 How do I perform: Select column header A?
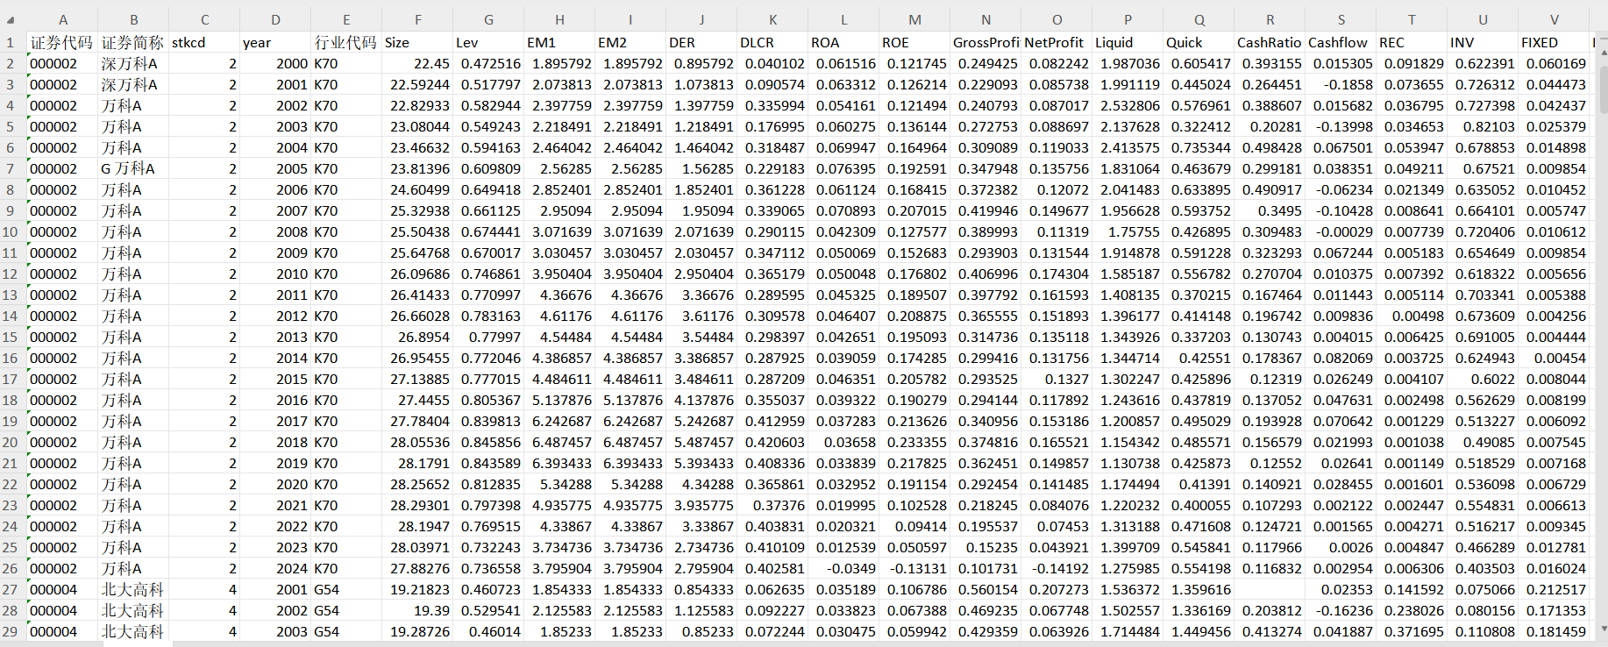62,19
